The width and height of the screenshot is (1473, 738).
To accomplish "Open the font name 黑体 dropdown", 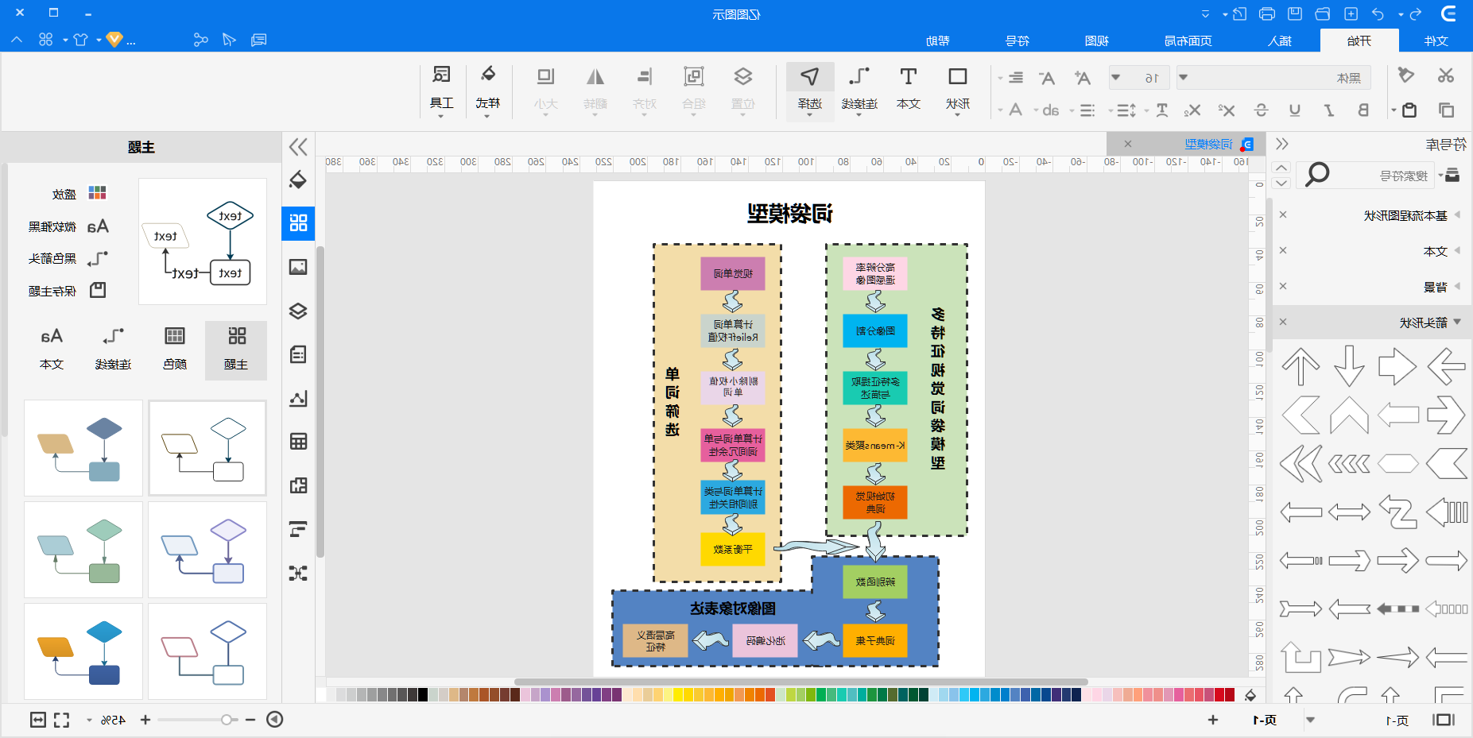I will point(1184,78).
